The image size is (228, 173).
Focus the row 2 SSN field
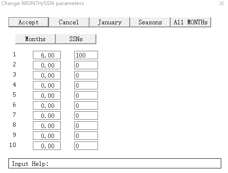pyautogui.click(x=86, y=65)
